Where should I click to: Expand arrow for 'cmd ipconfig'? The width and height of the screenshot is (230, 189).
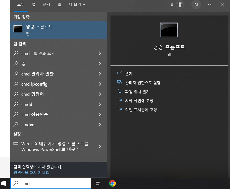coord(100,84)
